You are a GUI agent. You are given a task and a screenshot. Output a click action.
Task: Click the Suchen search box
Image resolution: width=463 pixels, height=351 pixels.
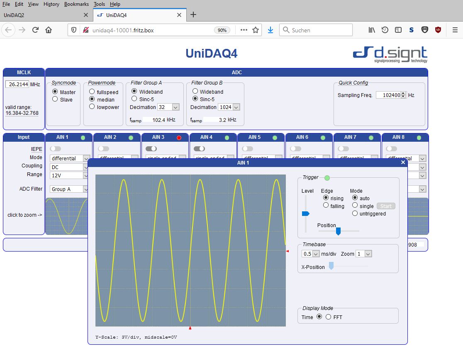[x=316, y=30]
